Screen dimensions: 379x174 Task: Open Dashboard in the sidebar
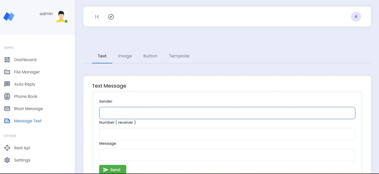click(x=25, y=60)
